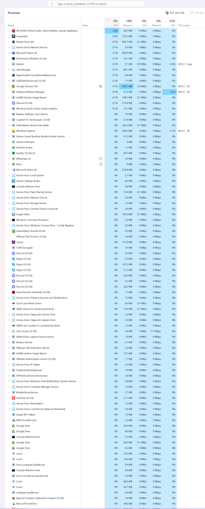Expand the Stream Deck (22) group
This screenshot has height=509, width=205.
pos(9,42)
